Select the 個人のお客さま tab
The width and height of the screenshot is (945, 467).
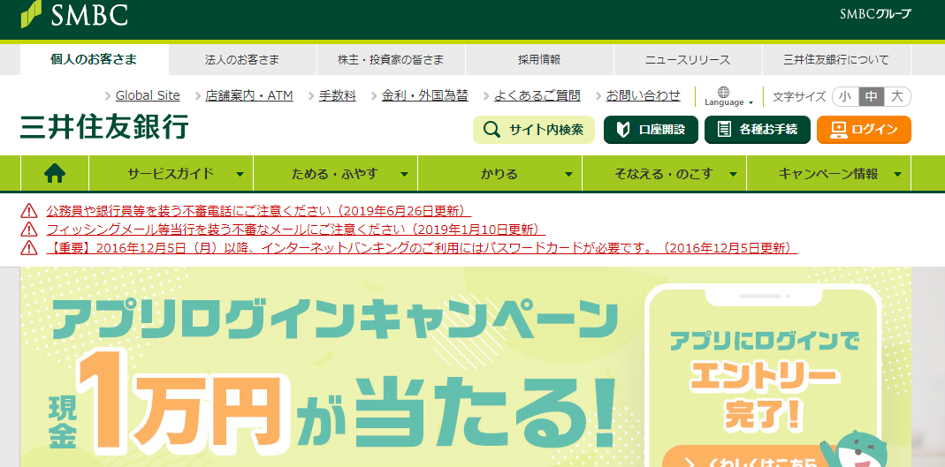(94, 59)
